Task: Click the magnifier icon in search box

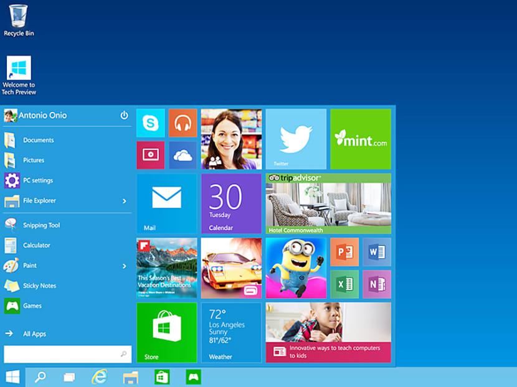Action: (x=124, y=354)
